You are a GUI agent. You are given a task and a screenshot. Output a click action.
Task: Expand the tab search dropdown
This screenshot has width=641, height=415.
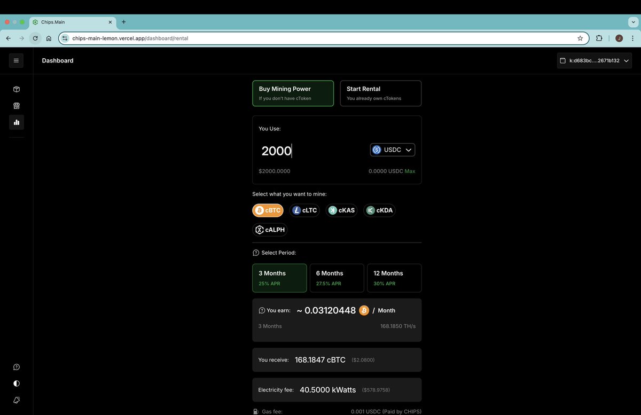point(633,22)
